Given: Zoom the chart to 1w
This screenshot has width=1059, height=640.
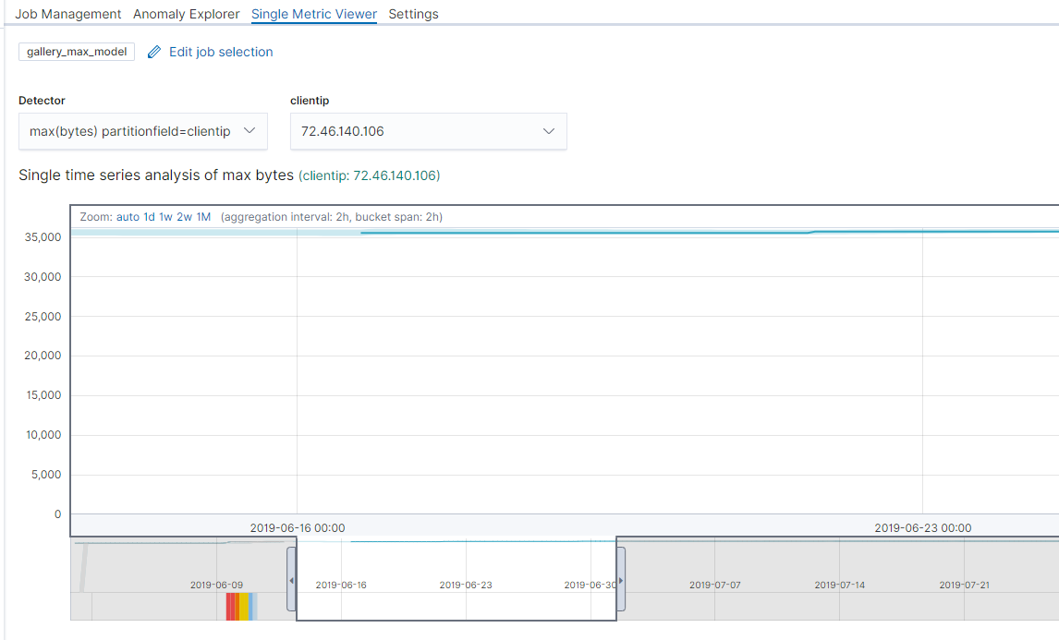Looking at the screenshot, I should (x=164, y=216).
